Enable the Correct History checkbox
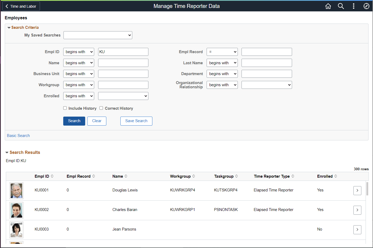Image resolution: width=373 pixels, height=248 pixels. (101, 108)
